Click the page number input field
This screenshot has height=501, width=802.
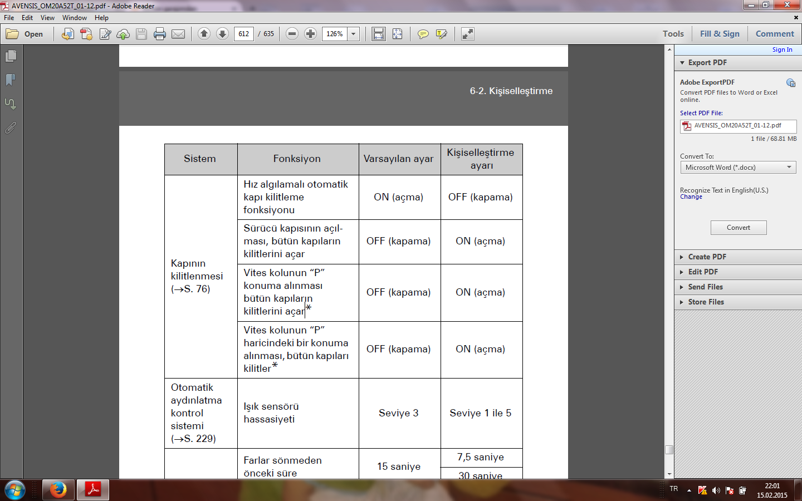point(244,34)
